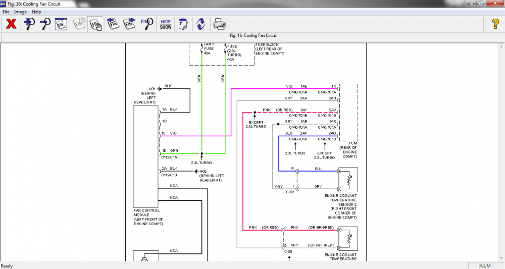Click the blue rotate refresh icon
505x269 pixels.
pos(200,24)
